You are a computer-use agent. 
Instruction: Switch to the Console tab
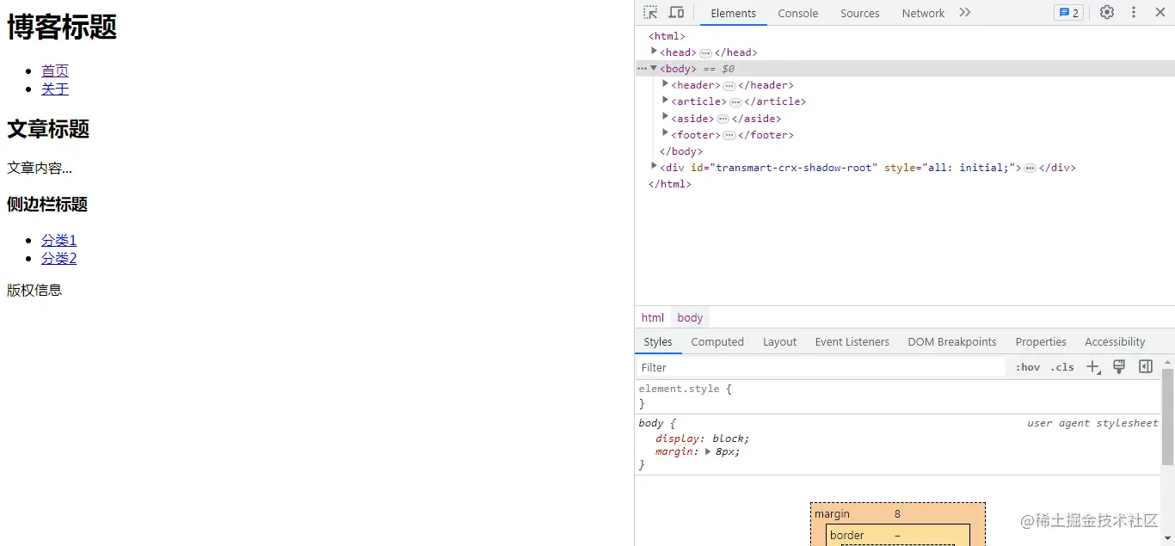(798, 13)
